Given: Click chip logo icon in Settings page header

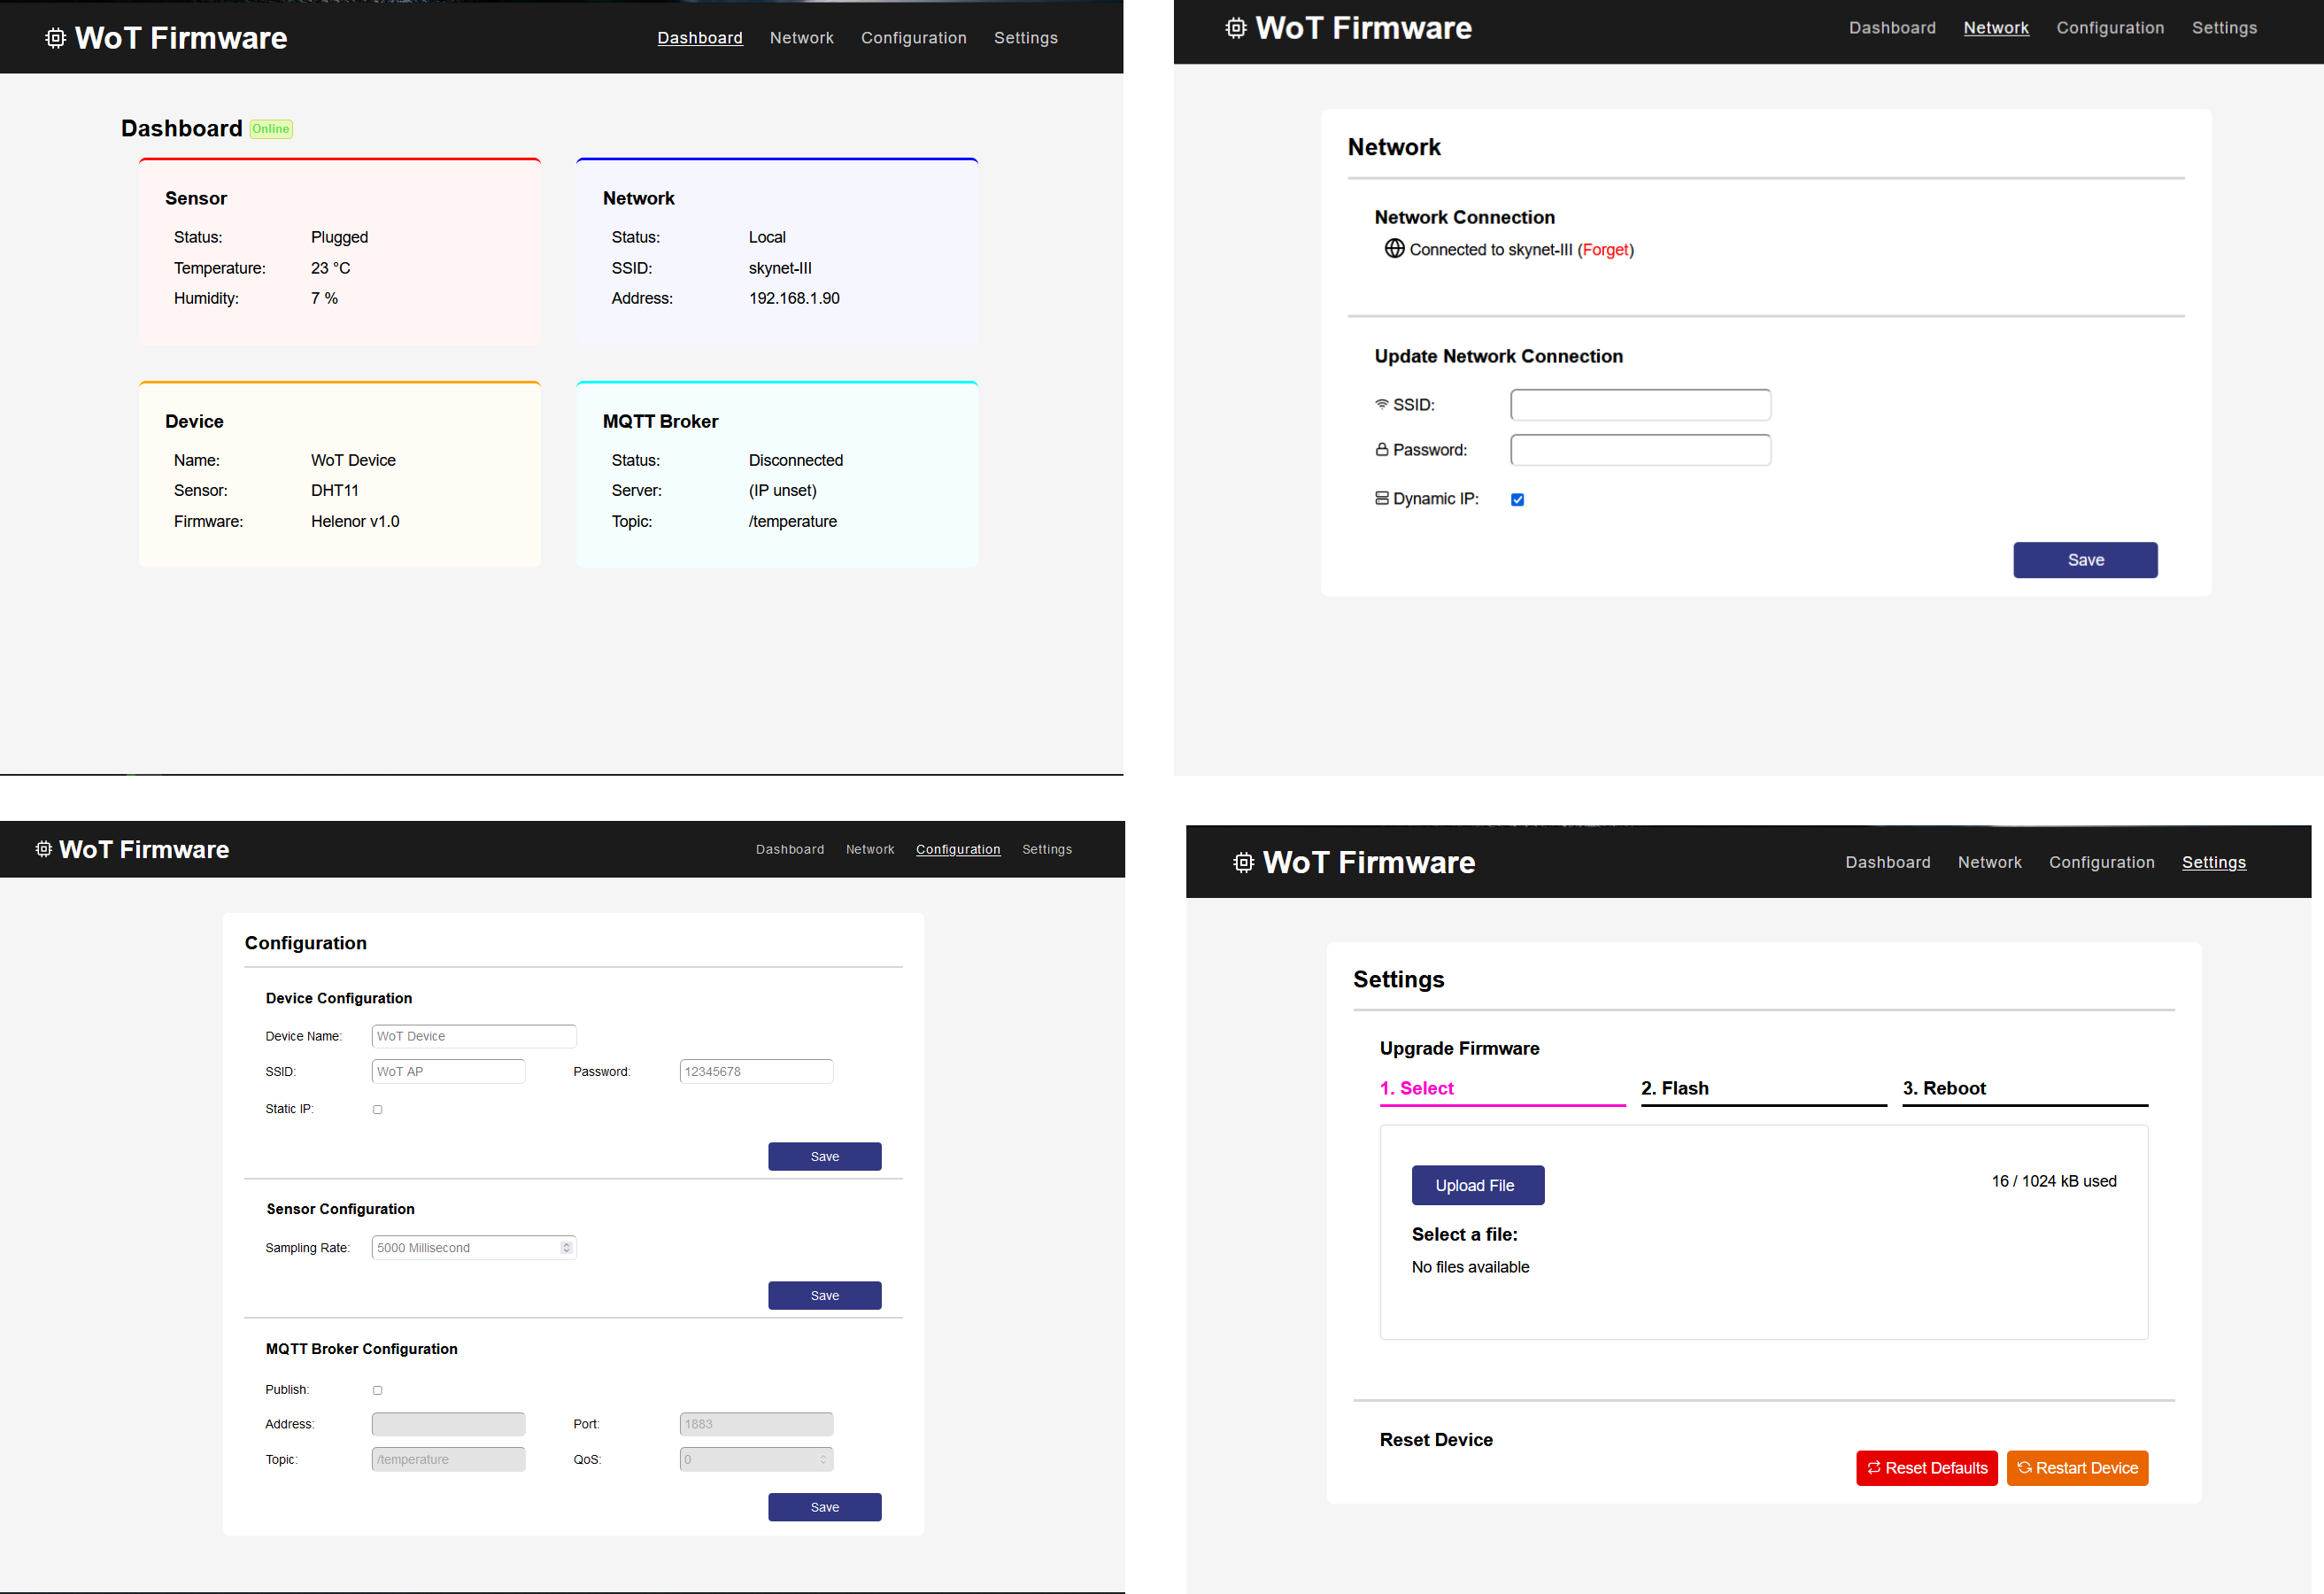Looking at the screenshot, I should click(x=1243, y=862).
